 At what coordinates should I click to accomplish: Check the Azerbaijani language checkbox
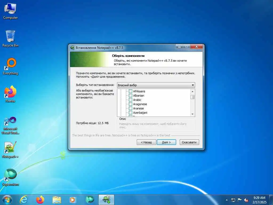click(130, 113)
